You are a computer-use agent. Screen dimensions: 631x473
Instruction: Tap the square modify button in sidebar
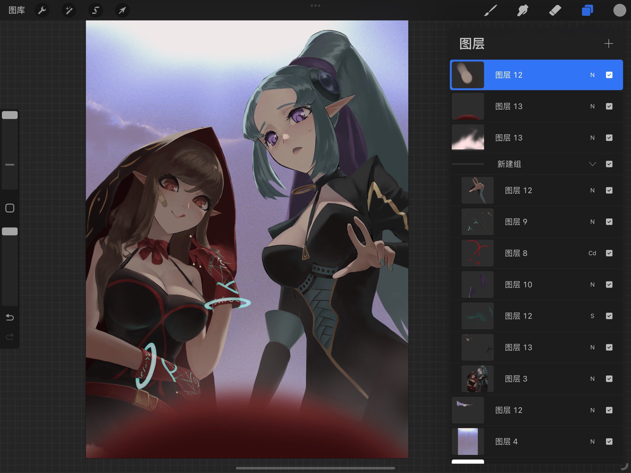point(10,208)
